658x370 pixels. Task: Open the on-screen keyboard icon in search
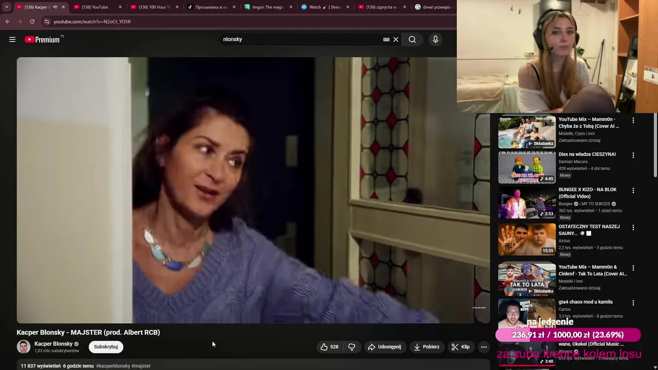coord(386,40)
